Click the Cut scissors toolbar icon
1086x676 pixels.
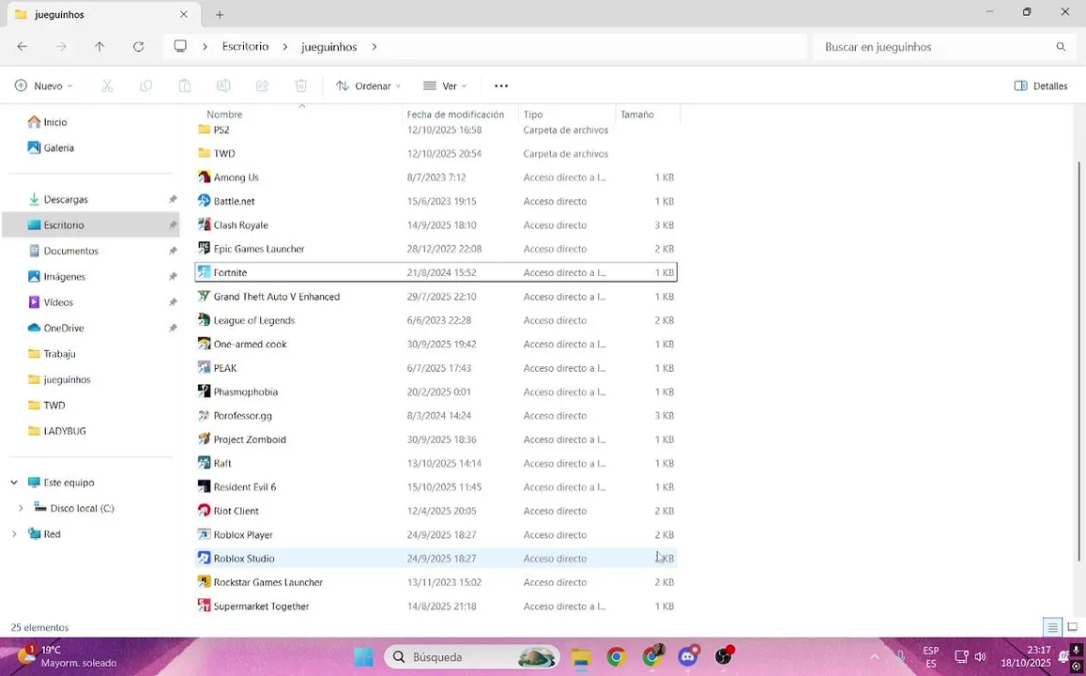tap(107, 85)
